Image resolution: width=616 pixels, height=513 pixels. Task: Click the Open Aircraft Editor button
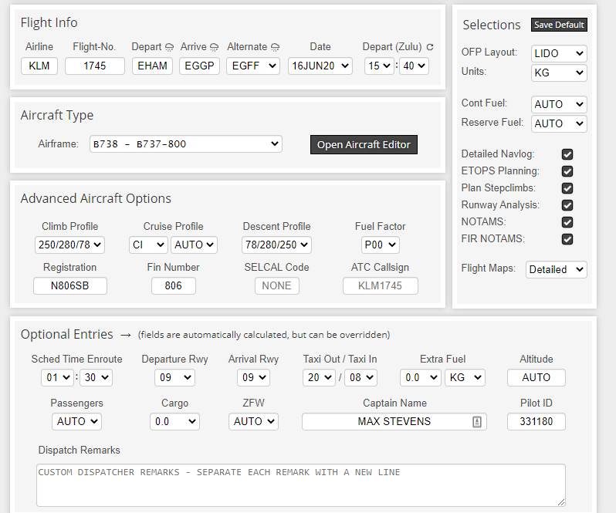(364, 145)
